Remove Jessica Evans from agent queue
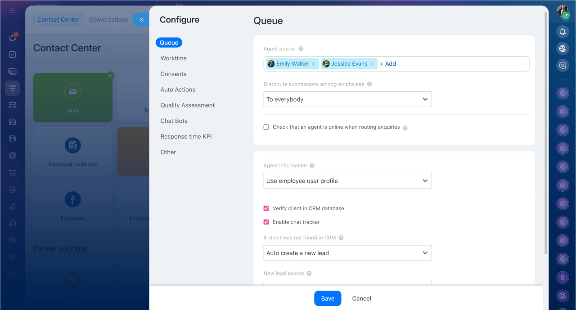Viewport: 576px width, 310px height. [372, 64]
